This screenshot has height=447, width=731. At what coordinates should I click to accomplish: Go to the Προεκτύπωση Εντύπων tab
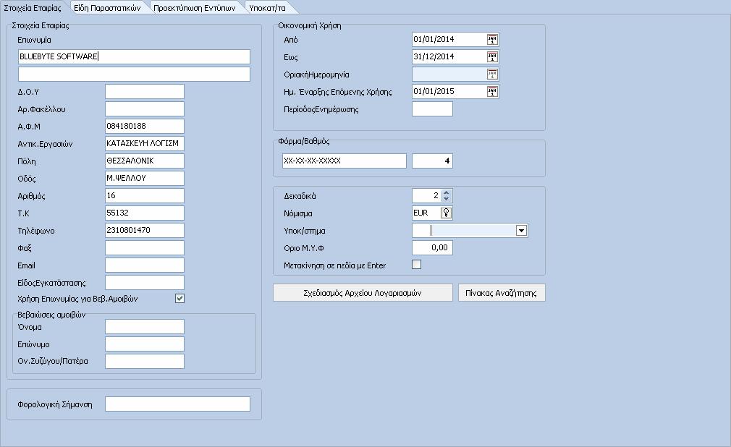click(x=195, y=8)
